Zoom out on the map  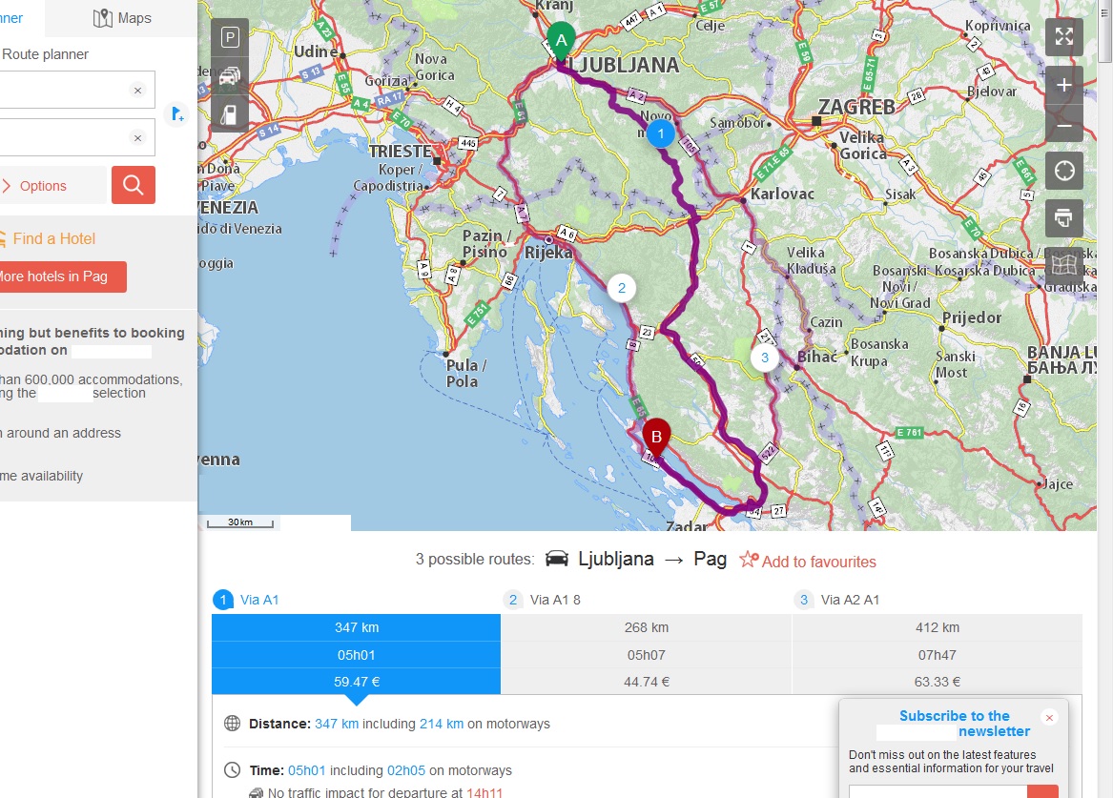click(1064, 125)
